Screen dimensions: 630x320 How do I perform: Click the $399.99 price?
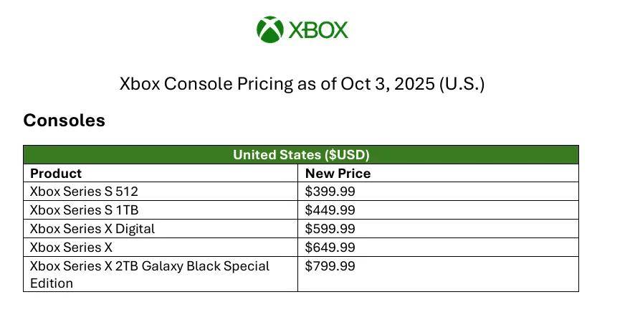(330, 192)
